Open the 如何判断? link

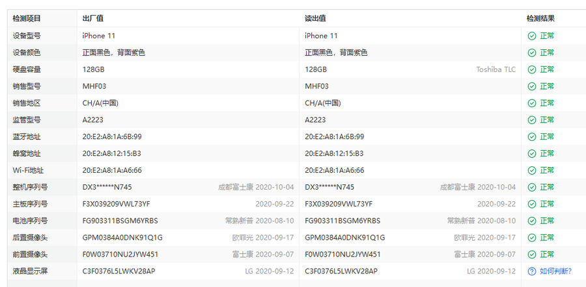(x=556, y=271)
